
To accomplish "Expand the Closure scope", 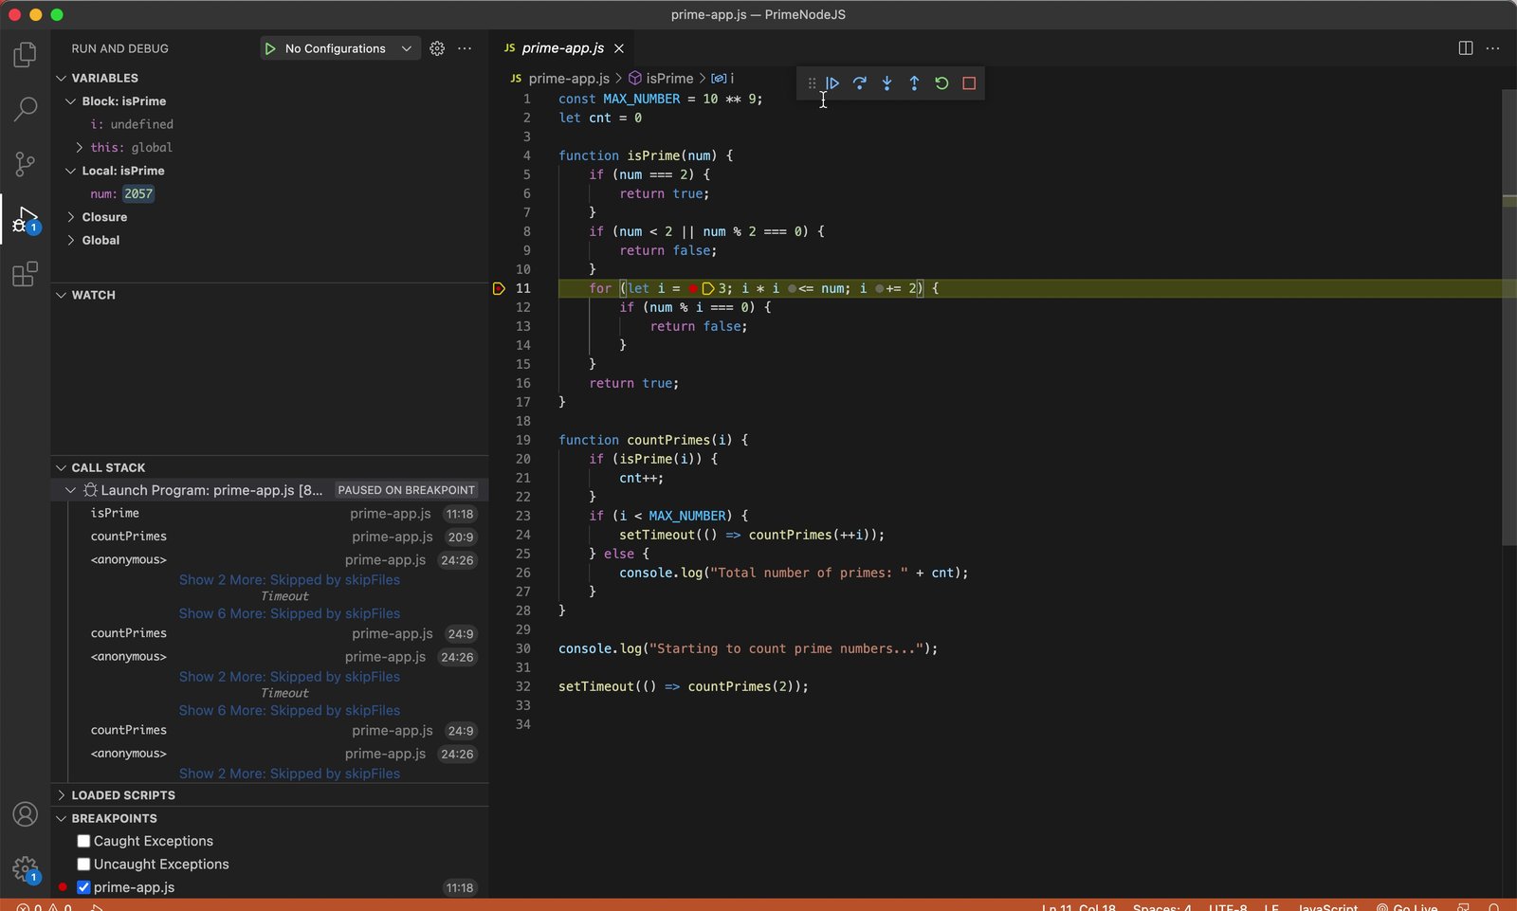I will point(70,217).
